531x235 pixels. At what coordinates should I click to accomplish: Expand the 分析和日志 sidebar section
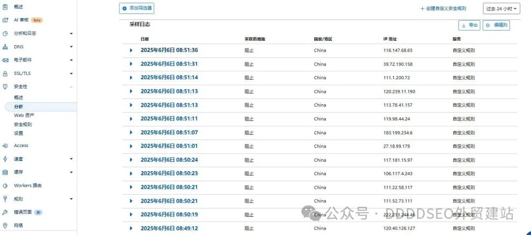tap(71, 33)
